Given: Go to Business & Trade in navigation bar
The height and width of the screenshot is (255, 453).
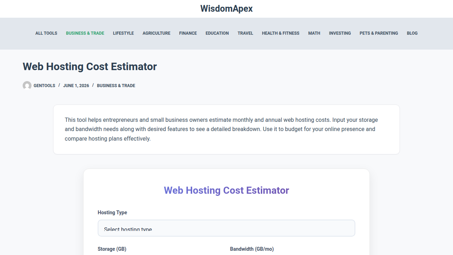Looking at the screenshot, I should [85, 33].
